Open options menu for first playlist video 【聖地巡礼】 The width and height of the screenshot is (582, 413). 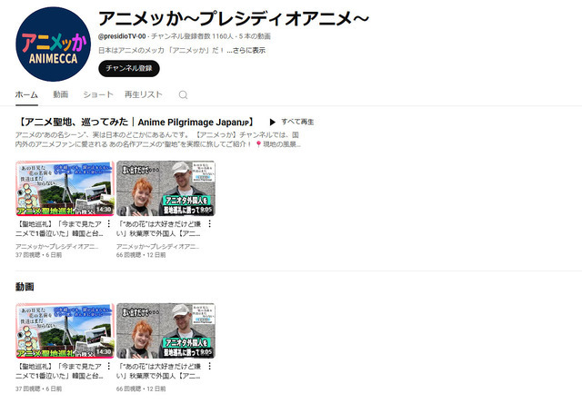[x=109, y=223]
